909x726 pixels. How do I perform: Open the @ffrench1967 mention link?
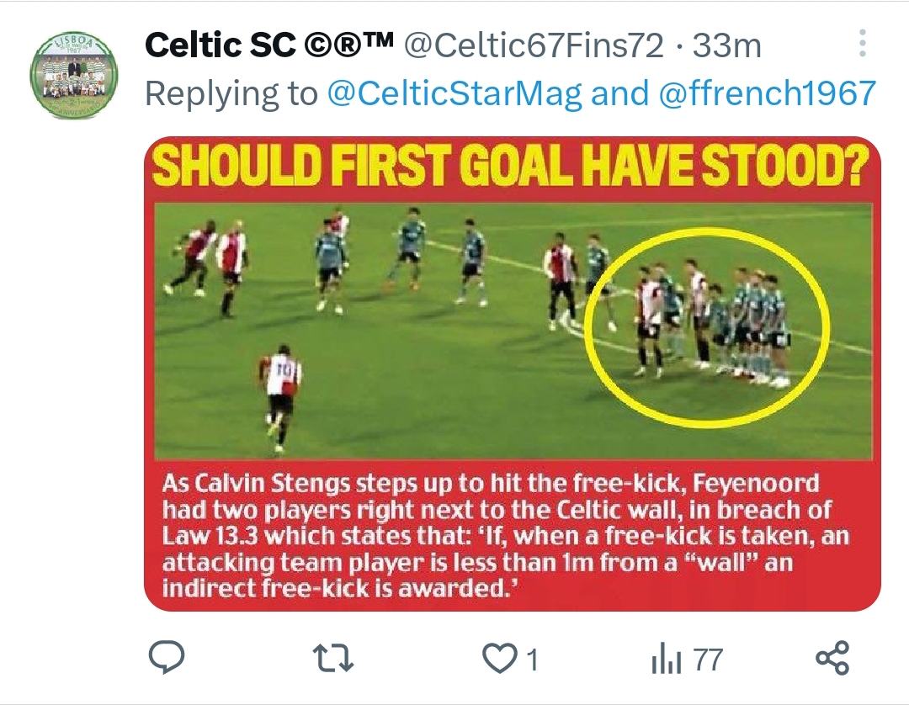[x=768, y=93]
